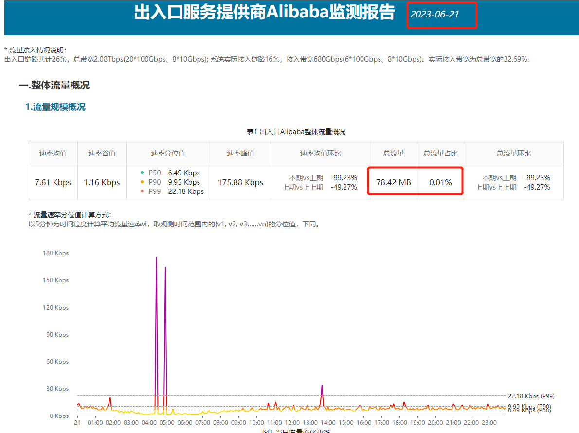Click the 0.01% traffic share cell
579x433 pixels.
tap(440, 182)
